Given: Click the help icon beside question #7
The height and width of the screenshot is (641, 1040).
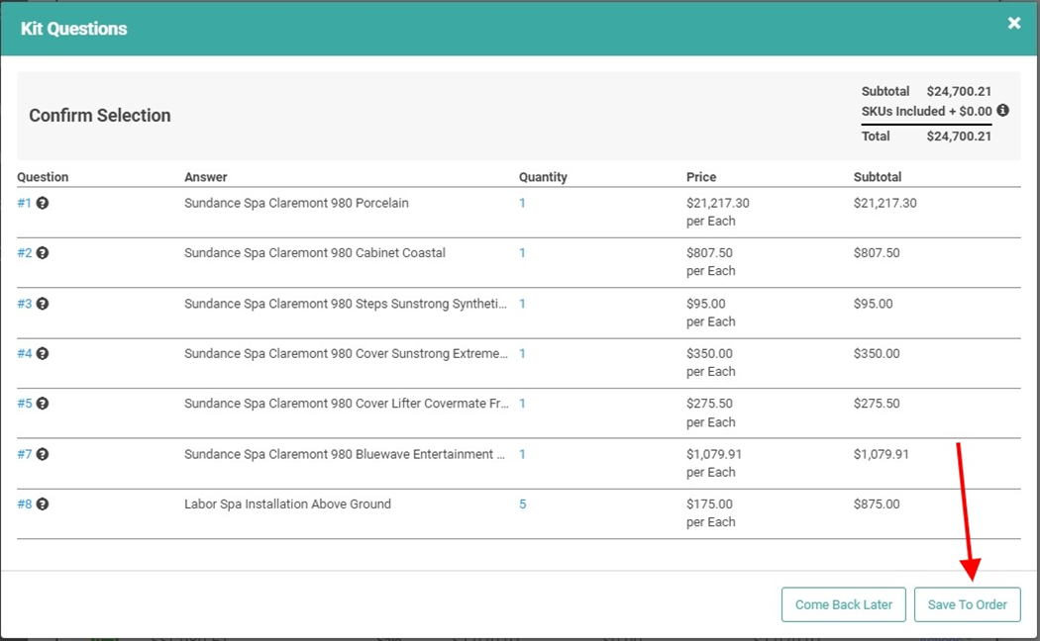Looking at the screenshot, I should [x=43, y=454].
